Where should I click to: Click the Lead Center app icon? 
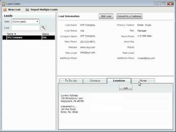tap(4, 4)
